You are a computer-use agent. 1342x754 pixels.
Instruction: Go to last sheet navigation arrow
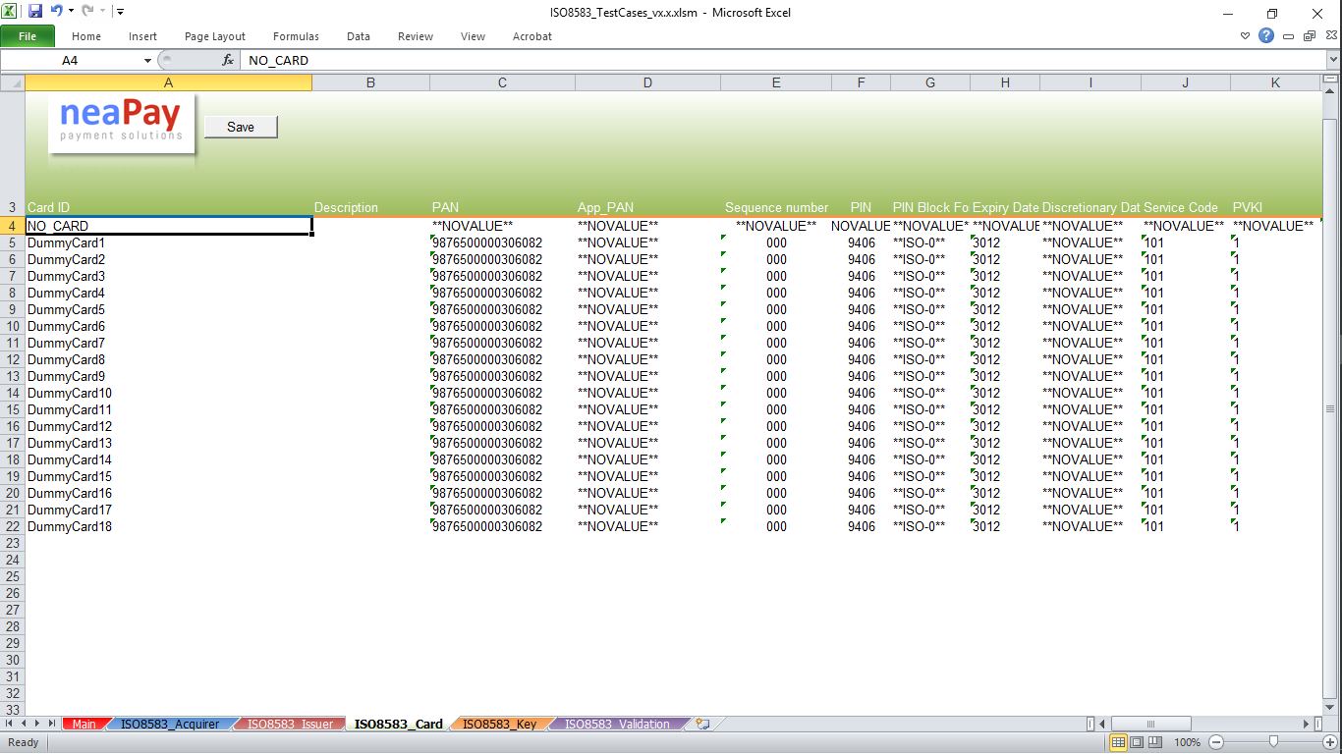click(x=53, y=725)
